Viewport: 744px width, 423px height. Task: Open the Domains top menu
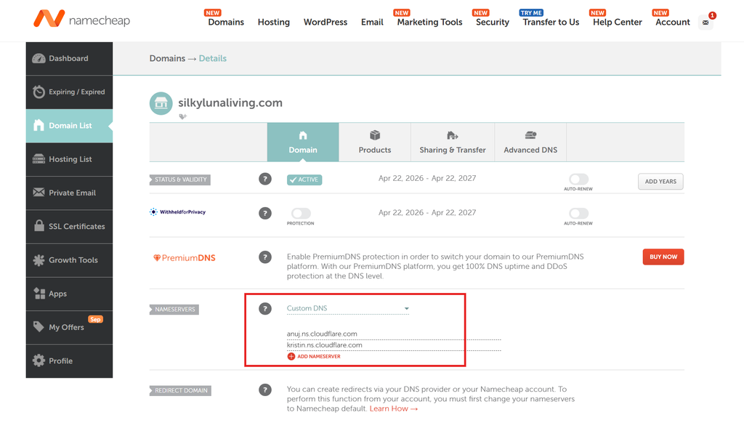coord(226,22)
